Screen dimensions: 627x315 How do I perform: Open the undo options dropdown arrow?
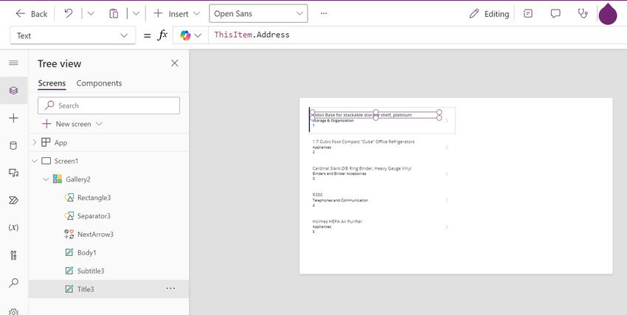click(x=91, y=13)
